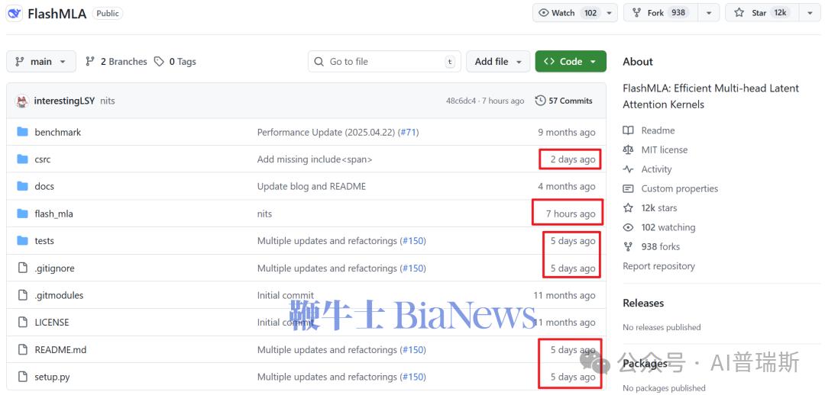Open the README.md file
825x395 pixels.
coord(60,350)
